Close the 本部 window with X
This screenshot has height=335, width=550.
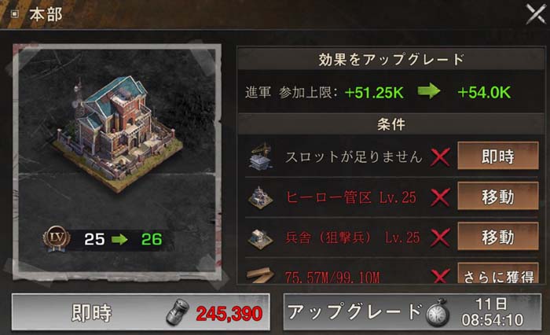(536, 14)
